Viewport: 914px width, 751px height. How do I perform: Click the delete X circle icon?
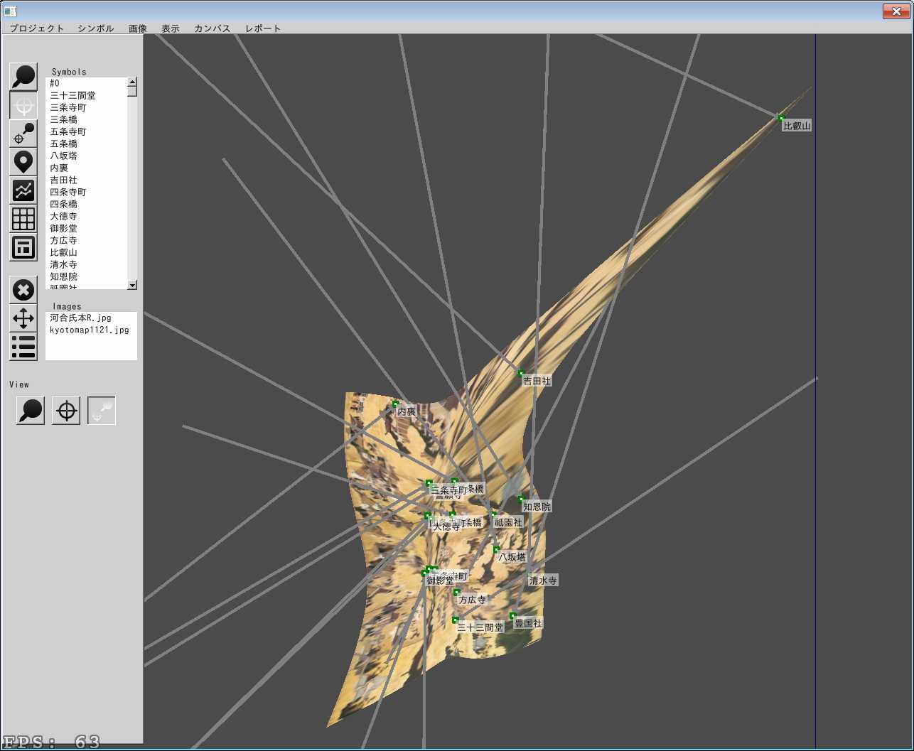coord(23,290)
